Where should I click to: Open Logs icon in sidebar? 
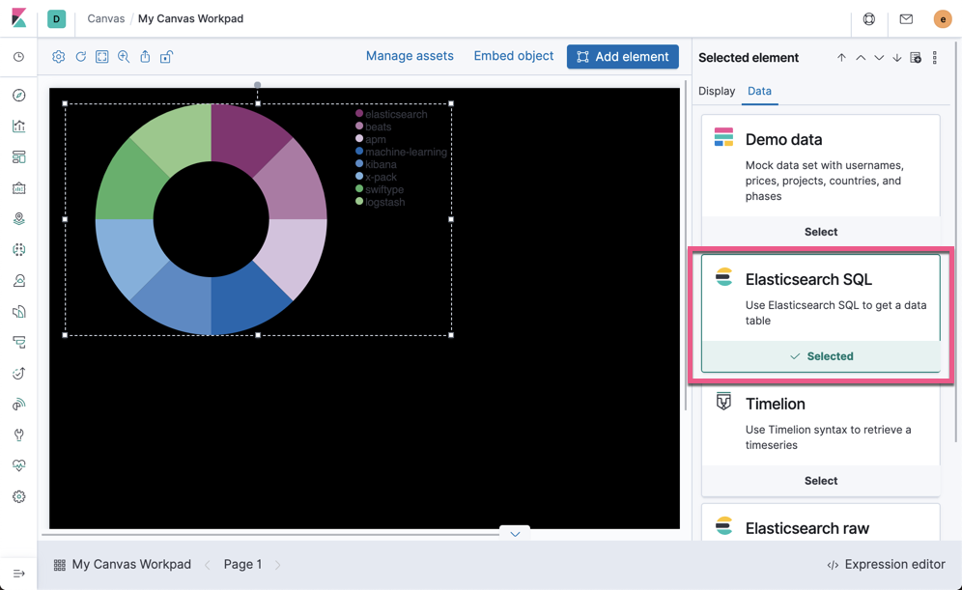[19, 312]
